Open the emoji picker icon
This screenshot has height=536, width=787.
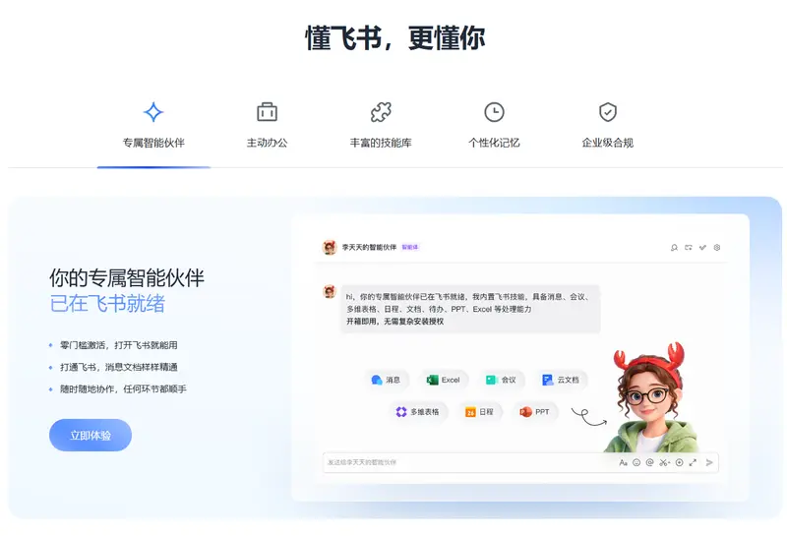(636, 462)
